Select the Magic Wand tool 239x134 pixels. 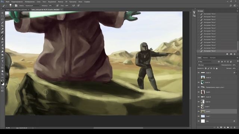2,23
